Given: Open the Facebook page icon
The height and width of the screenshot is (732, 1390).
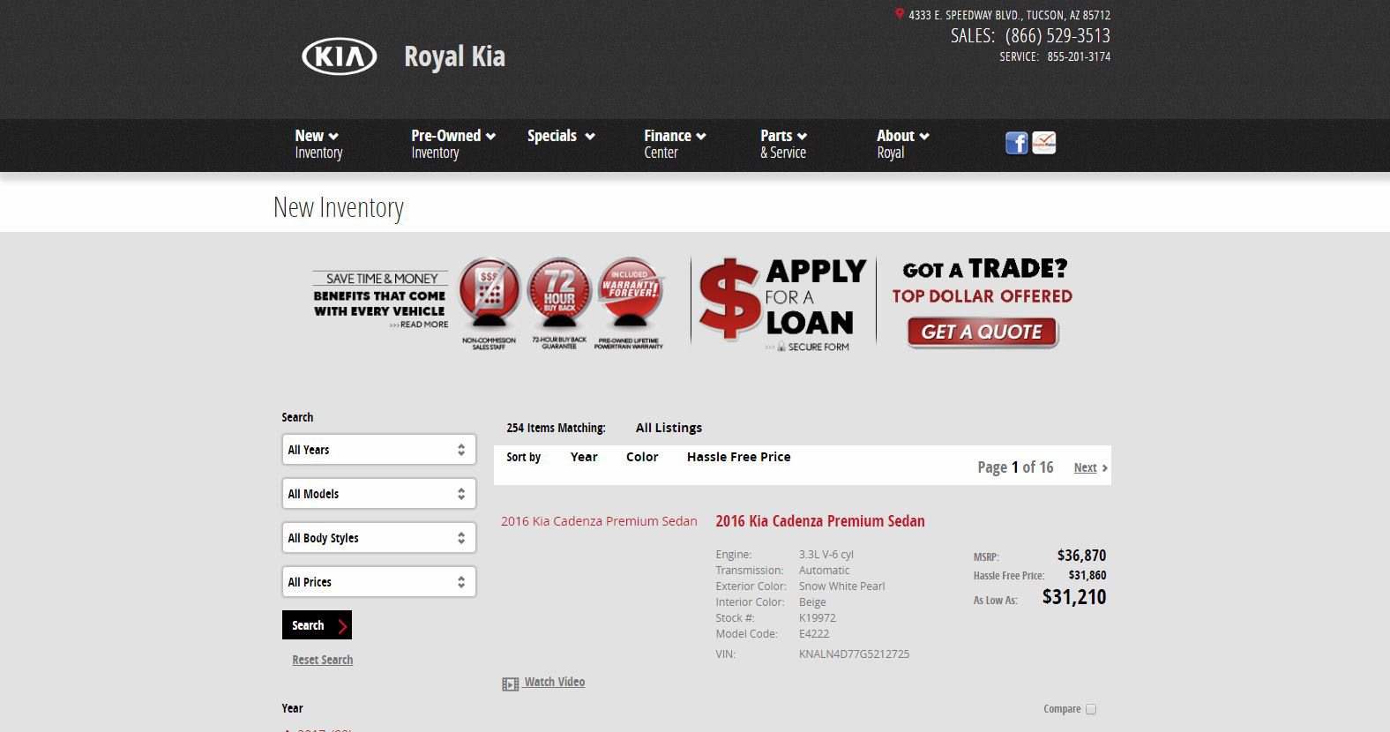Looking at the screenshot, I should pyautogui.click(x=1016, y=143).
